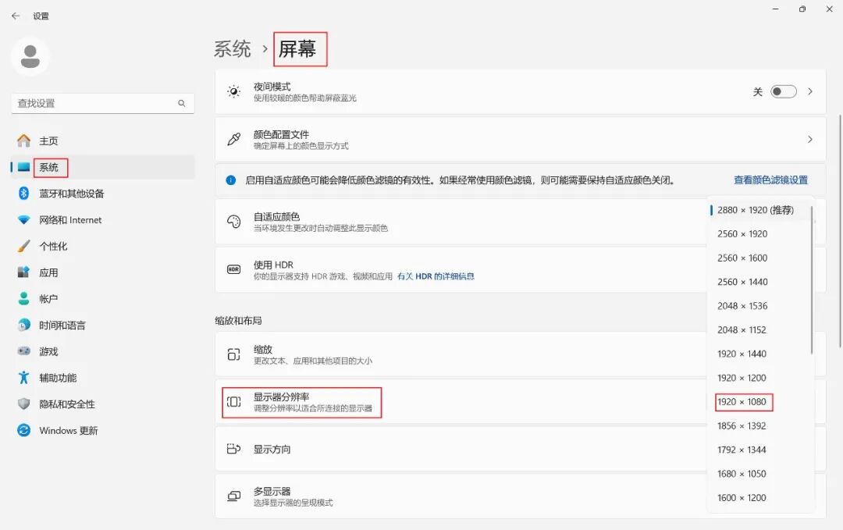
Task: Turn on the 夜间模式 toggle switch
Action: (x=784, y=91)
